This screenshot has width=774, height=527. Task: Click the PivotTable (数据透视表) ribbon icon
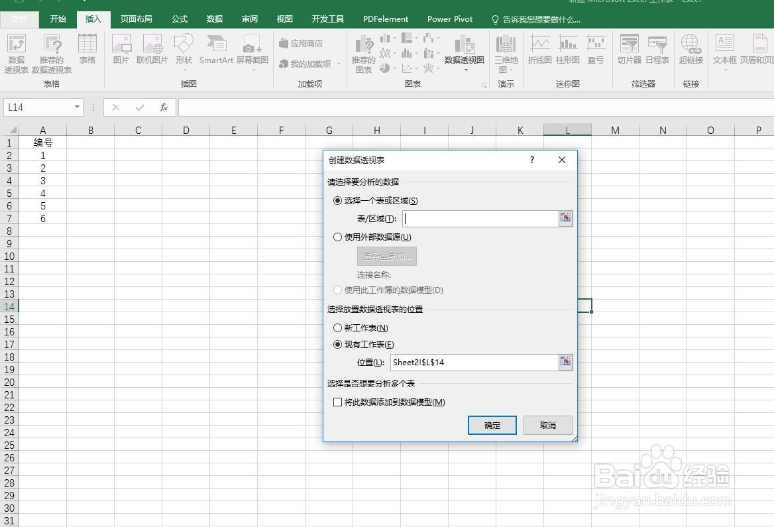click(x=17, y=53)
